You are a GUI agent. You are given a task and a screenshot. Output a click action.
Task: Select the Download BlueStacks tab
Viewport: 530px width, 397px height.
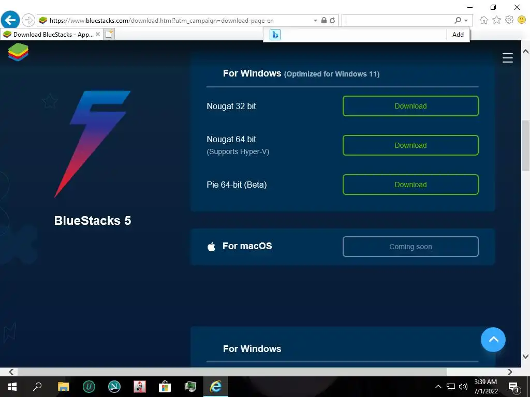point(51,35)
